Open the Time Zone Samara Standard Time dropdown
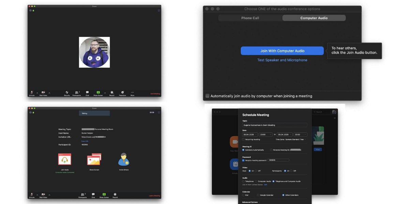This screenshot has width=409, height=204. (x=291, y=139)
